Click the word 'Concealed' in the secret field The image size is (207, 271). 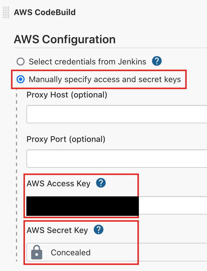[x=71, y=252]
